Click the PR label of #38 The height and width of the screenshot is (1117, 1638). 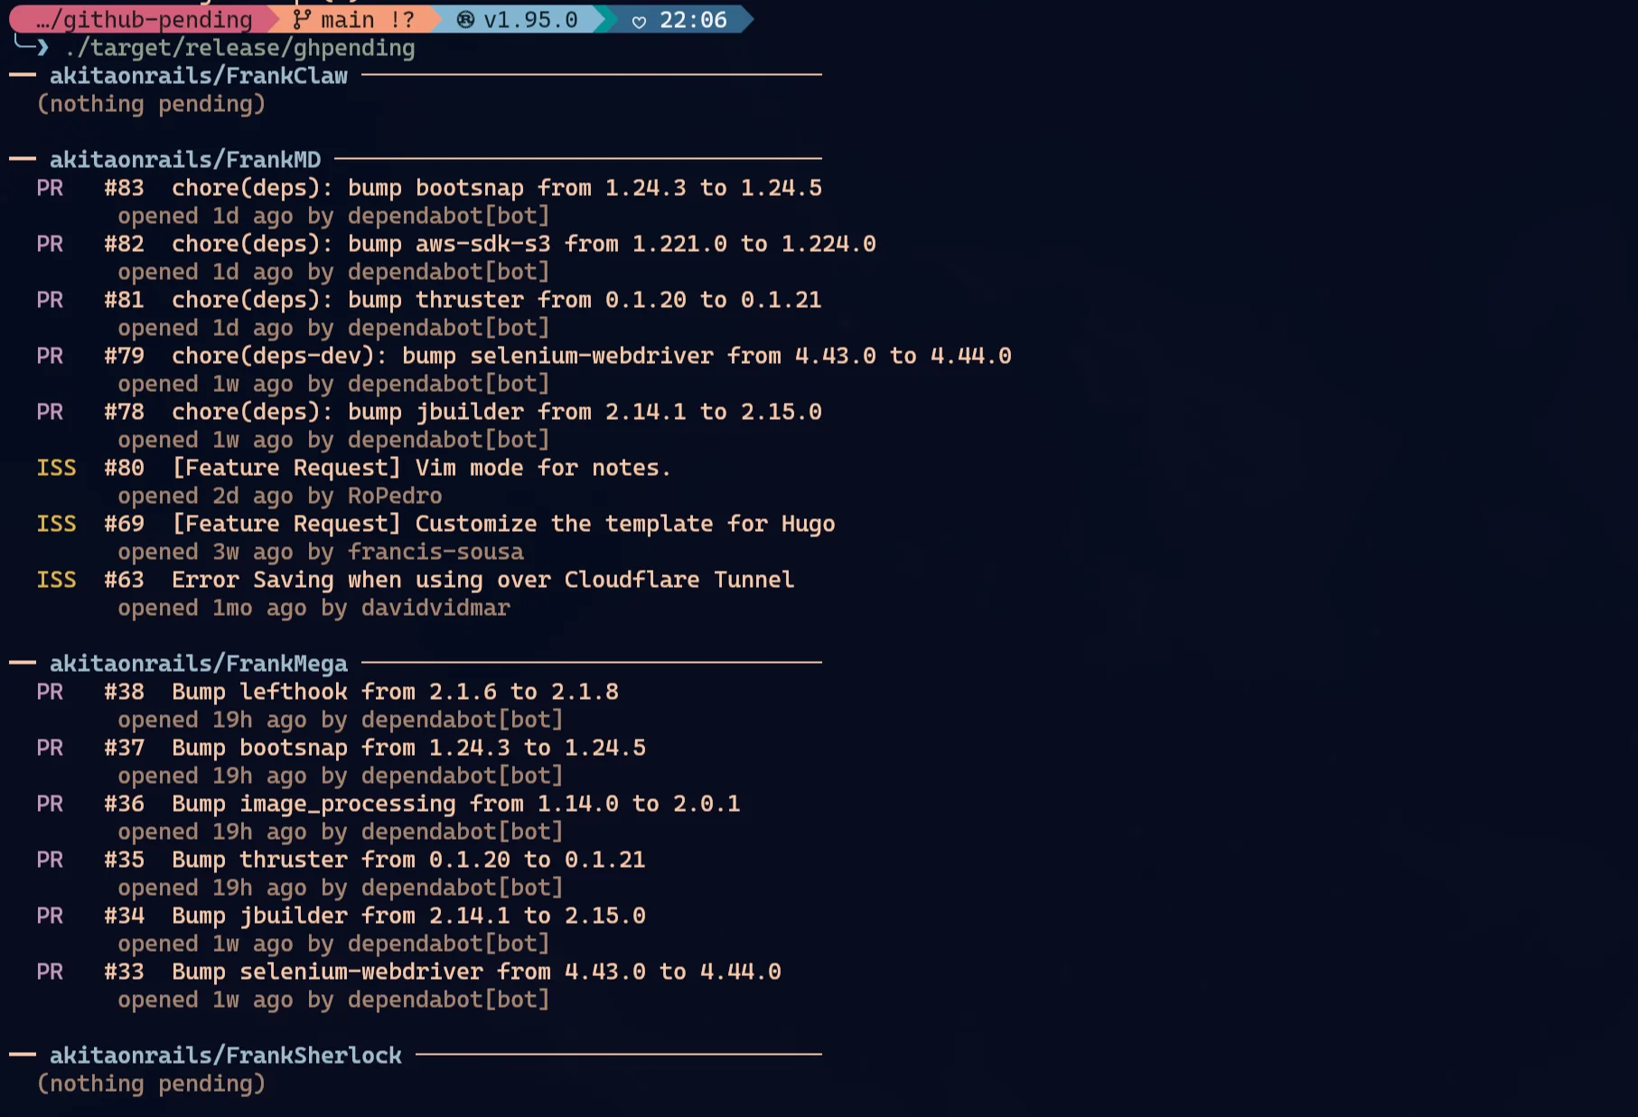coord(50,692)
